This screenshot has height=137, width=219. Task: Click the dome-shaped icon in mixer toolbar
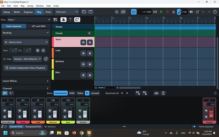[x=156, y=93]
